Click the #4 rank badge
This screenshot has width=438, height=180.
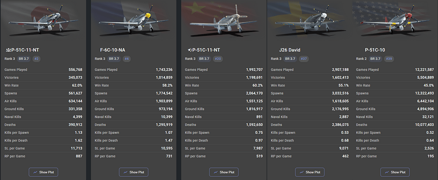click(126, 59)
